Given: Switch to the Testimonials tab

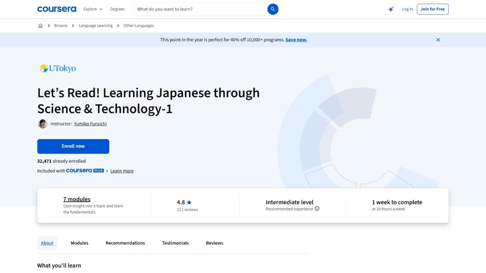Looking at the screenshot, I should pos(175,243).
